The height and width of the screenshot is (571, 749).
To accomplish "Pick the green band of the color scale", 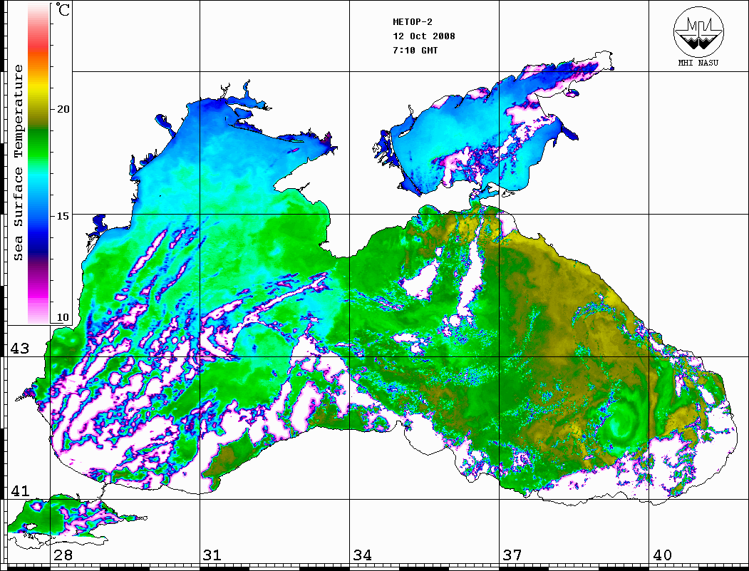I will [x=38, y=143].
